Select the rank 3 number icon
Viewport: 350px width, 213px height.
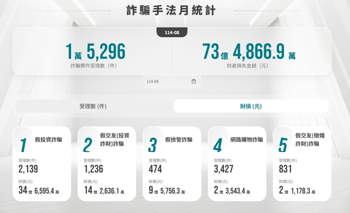coord(152,145)
